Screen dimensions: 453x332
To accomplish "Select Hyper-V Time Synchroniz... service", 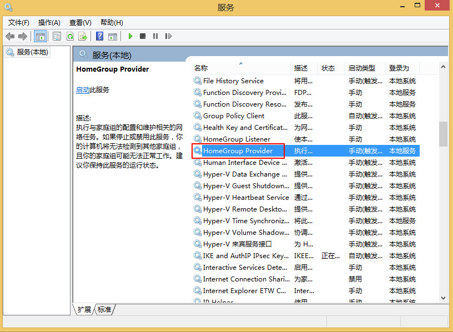I will pos(305,221).
